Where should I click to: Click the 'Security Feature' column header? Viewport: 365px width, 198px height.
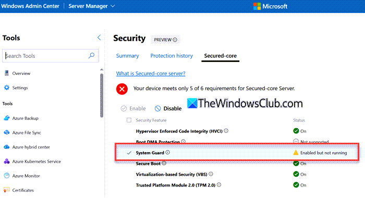151,120
